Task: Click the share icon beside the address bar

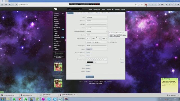Action: [x=17, y=4]
